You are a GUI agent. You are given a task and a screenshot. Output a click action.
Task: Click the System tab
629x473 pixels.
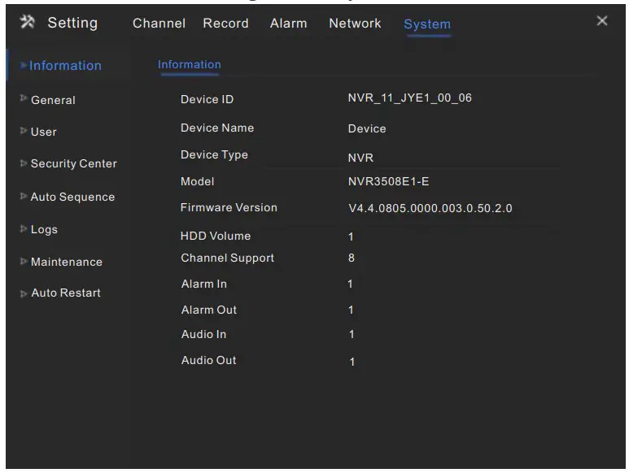(426, 24)
